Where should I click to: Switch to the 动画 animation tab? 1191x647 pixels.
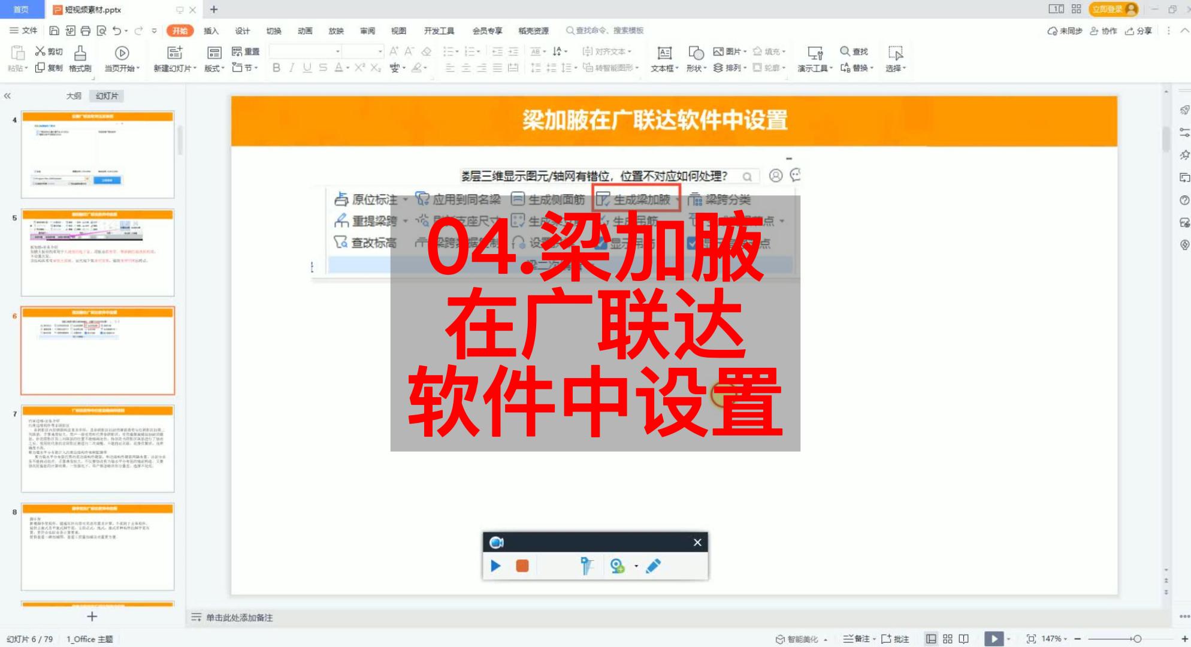[305, 31]
